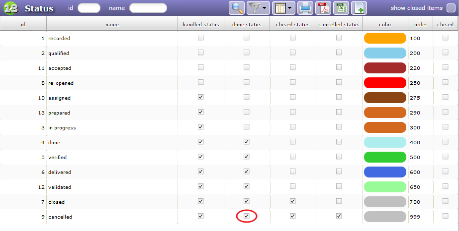Focus the name filter input field

pyautogui.click(x=148, y=8)
